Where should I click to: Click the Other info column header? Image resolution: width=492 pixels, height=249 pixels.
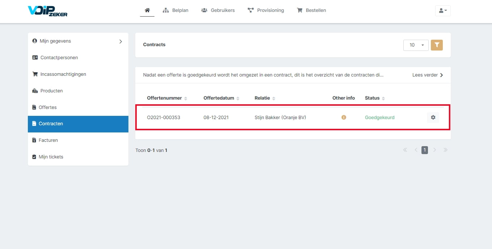tap(344, 98)
